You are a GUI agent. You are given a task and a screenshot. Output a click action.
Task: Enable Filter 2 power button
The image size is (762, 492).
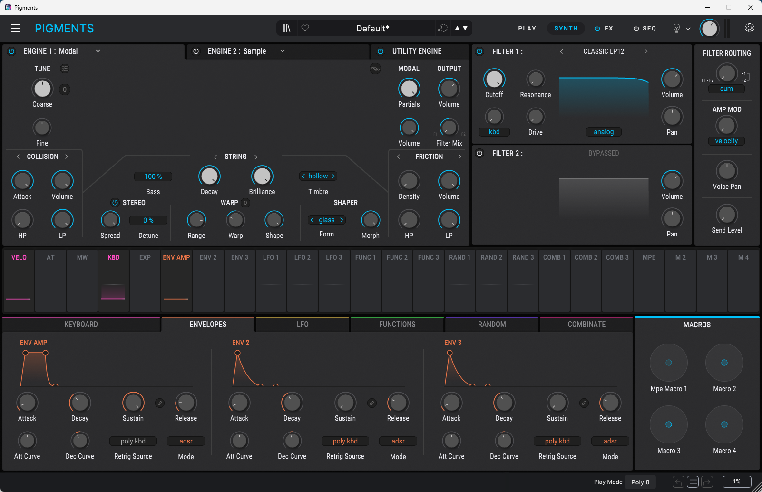[x=479, y=153]
